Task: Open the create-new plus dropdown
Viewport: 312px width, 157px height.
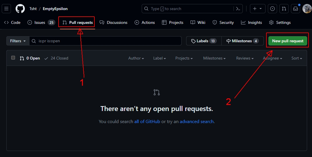Action: pyautogui.click(x=257, y=9)
